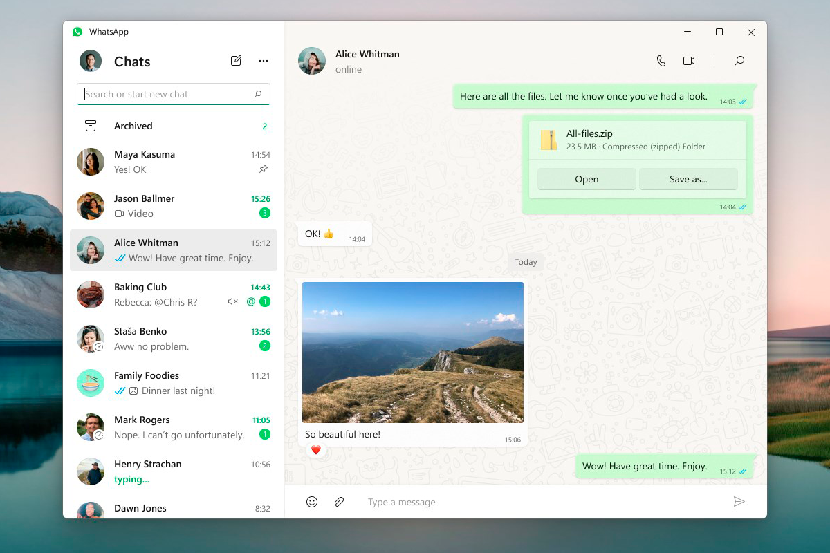Click the attach file paperclip
830x553 pixels.
[x=340, y=502]
